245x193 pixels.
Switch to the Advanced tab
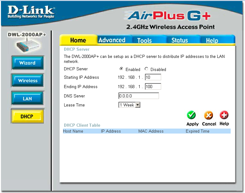pyautogui.click(x=112, y=40)
